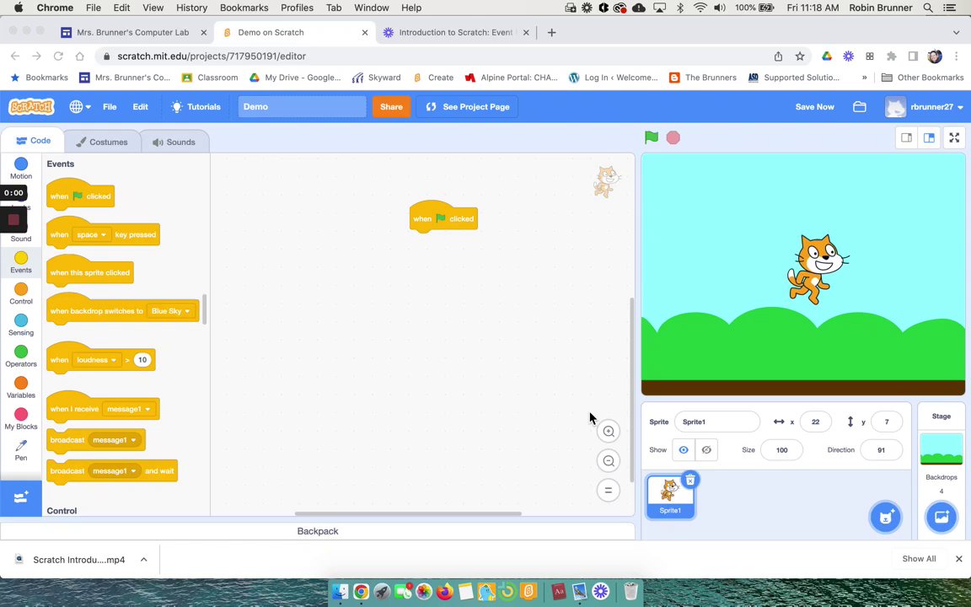The image size is (971, 607).
Task: Click the Direction value field
Action: (x=881, y=449)
